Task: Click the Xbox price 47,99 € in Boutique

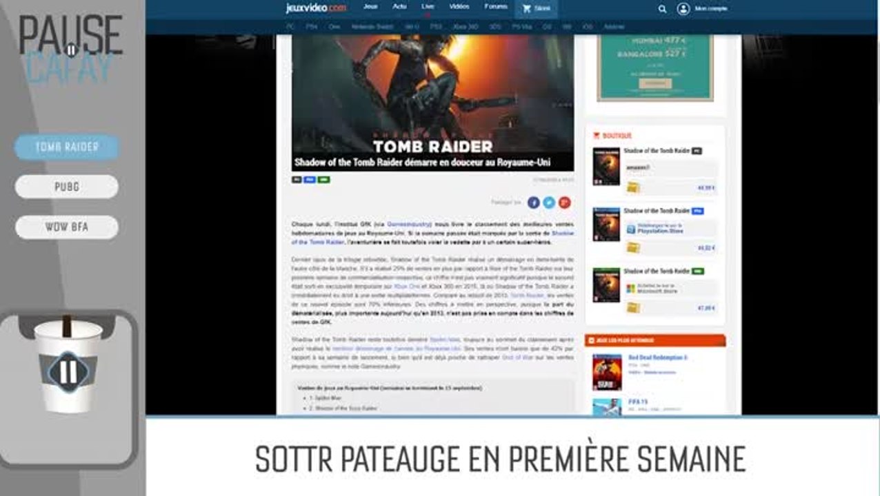Action: (x=706, y=308)
